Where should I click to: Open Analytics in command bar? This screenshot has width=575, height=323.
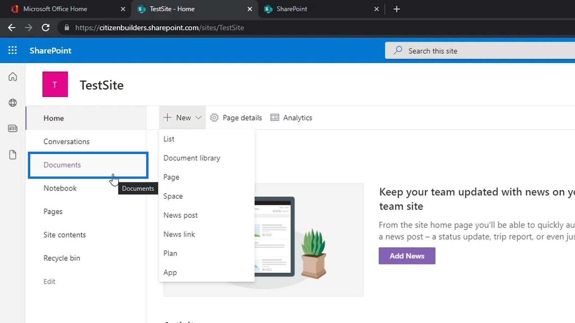pos(291,118)
